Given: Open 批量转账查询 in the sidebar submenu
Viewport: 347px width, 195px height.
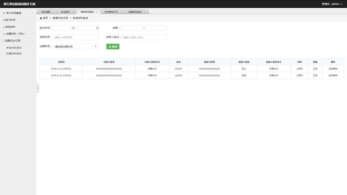Looking at the screenshot, I should [14, 54].
